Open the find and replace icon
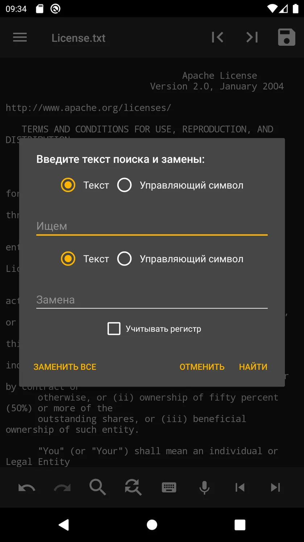304x542 pixels. click(x=133, y=487)
